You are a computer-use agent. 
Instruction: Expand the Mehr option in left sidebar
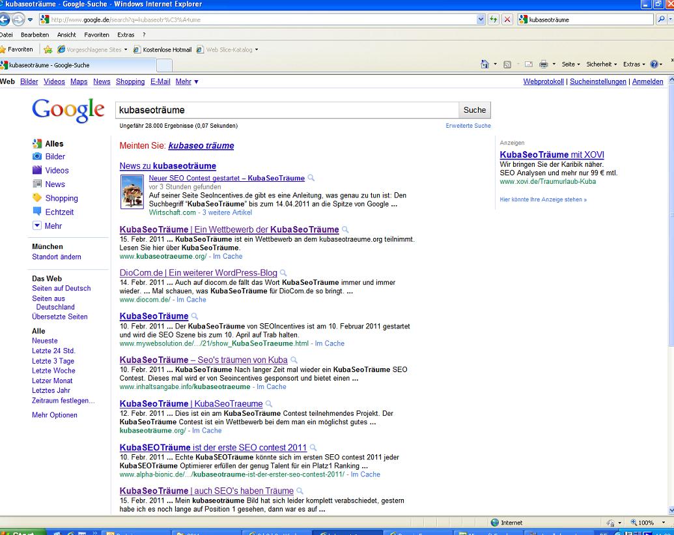pyautogui.click(x=48, y=225)
